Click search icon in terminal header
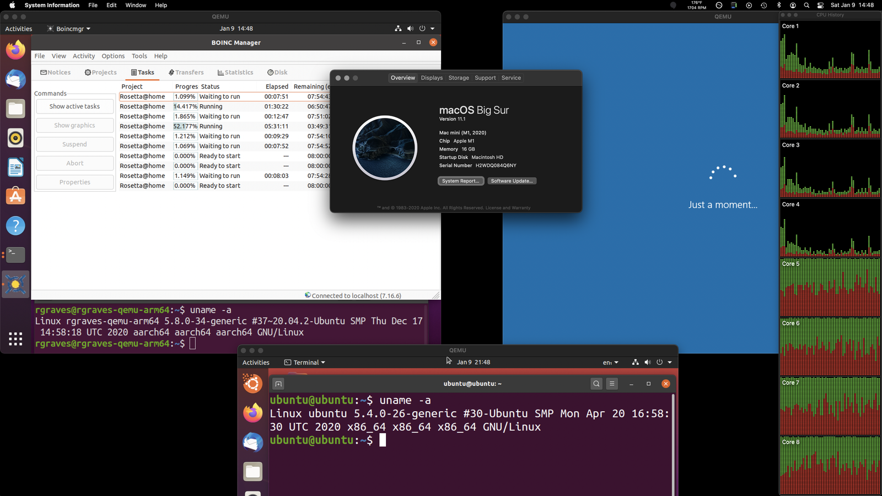The image size is (882, 496). [x=596, y=384]
